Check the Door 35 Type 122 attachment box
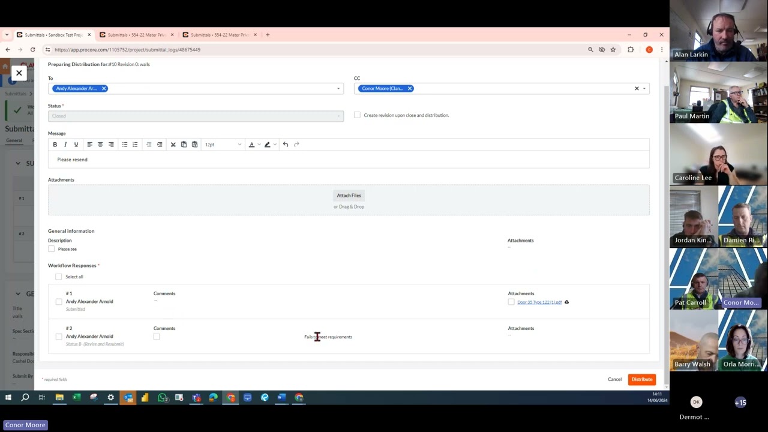This screenshot has height=432, width=768. (x=511, y=302)
